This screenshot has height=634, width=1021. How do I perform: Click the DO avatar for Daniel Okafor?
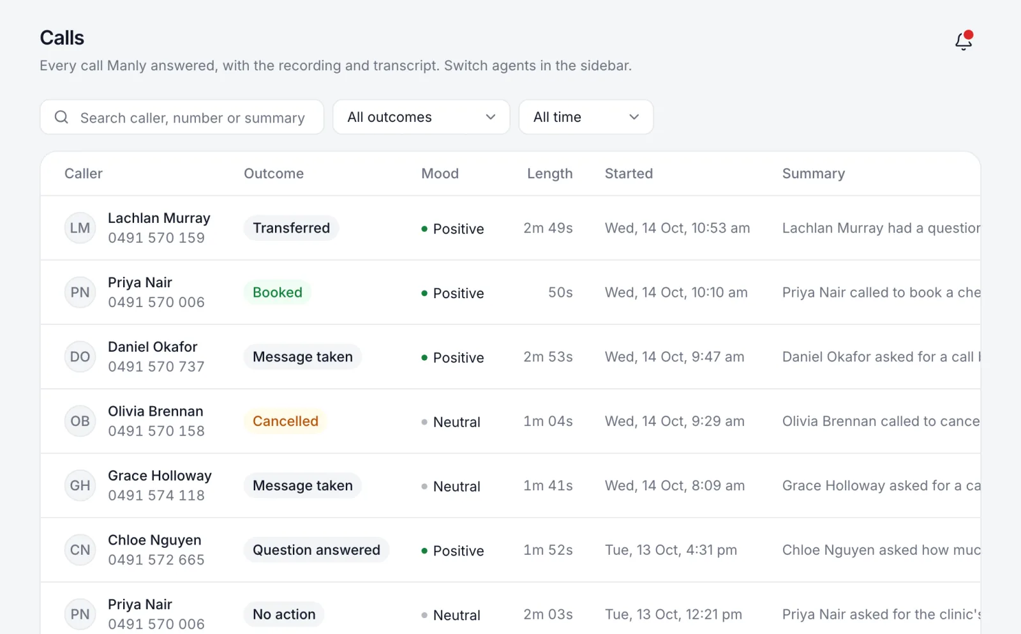pos(80,357)
